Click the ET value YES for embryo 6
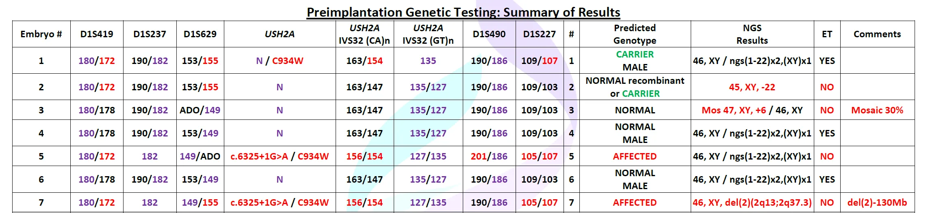This screenshot has width=928, height=213. click(827, 179)
